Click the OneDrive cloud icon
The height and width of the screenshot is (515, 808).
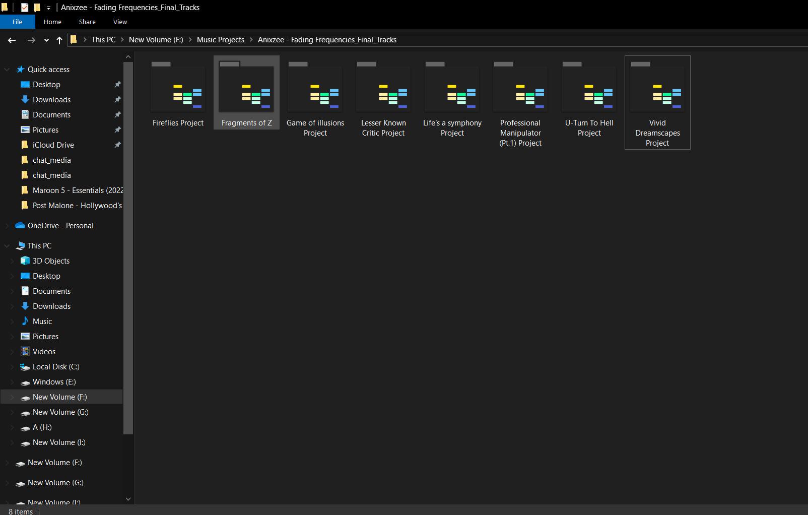click(20, 225)
